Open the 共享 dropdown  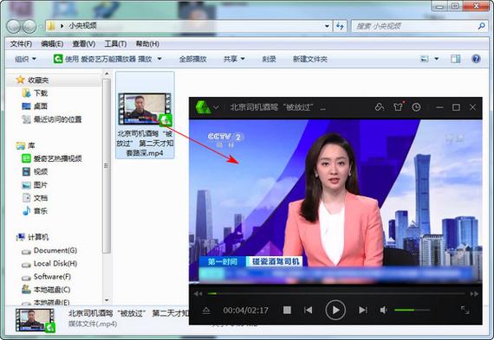(x=234, y=59)
